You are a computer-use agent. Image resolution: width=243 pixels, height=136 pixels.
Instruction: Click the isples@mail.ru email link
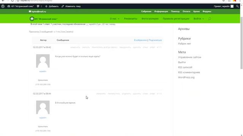coord(37,11)
